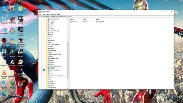Click the folder icon beside WinRAR key
This screenshot has height=103, width=183.
point(47,82)
